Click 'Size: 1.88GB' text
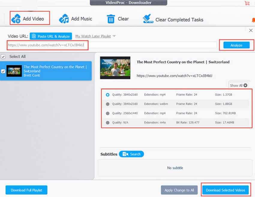 (x=223, y=104)
